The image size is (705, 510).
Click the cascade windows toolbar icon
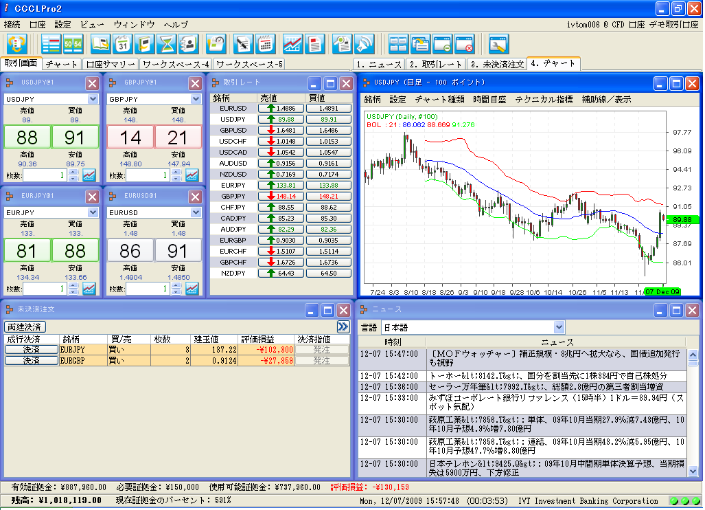(x=420, y=44)
